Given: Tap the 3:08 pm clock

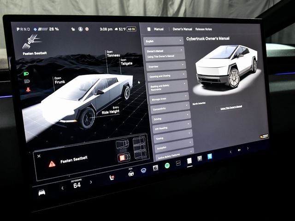Looking at the screenshot, I should pyautogui.click(x=106, y=29).
